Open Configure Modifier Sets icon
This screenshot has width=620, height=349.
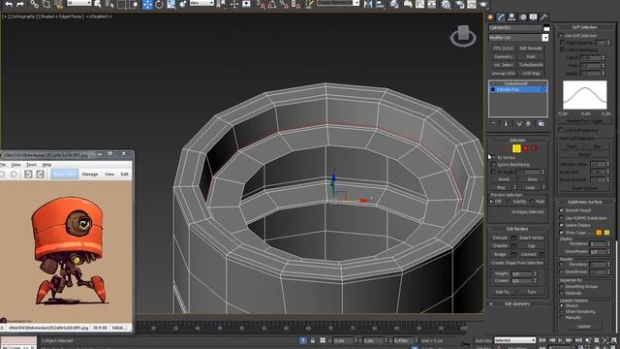541,124
